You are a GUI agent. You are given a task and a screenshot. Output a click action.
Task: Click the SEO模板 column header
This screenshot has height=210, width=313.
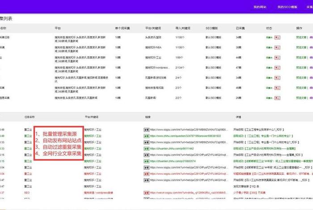click(211, 28)
